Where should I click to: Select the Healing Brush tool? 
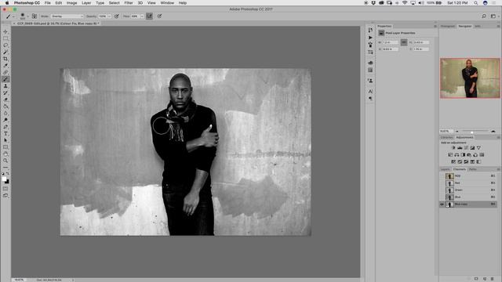5,72
